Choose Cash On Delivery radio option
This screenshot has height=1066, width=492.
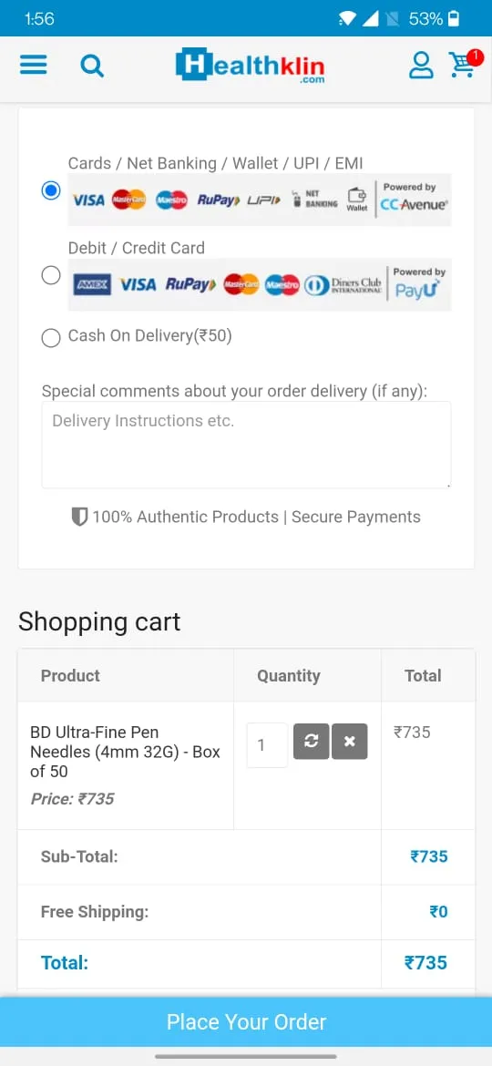click(x=51, y=338)
